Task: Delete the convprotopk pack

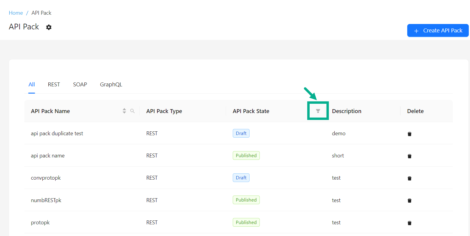Action: click(409, 178)
